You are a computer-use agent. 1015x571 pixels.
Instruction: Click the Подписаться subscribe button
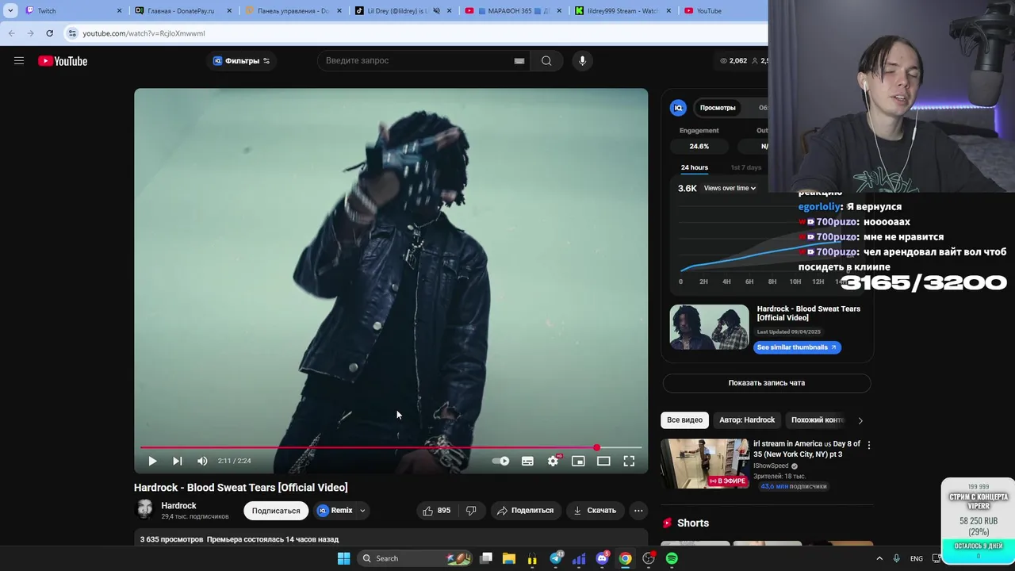coord(276,511)
